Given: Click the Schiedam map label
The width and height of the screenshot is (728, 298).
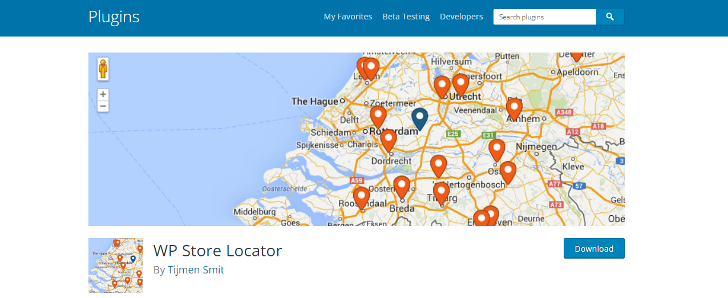Looking at the screenshot, I should point(331,132).
